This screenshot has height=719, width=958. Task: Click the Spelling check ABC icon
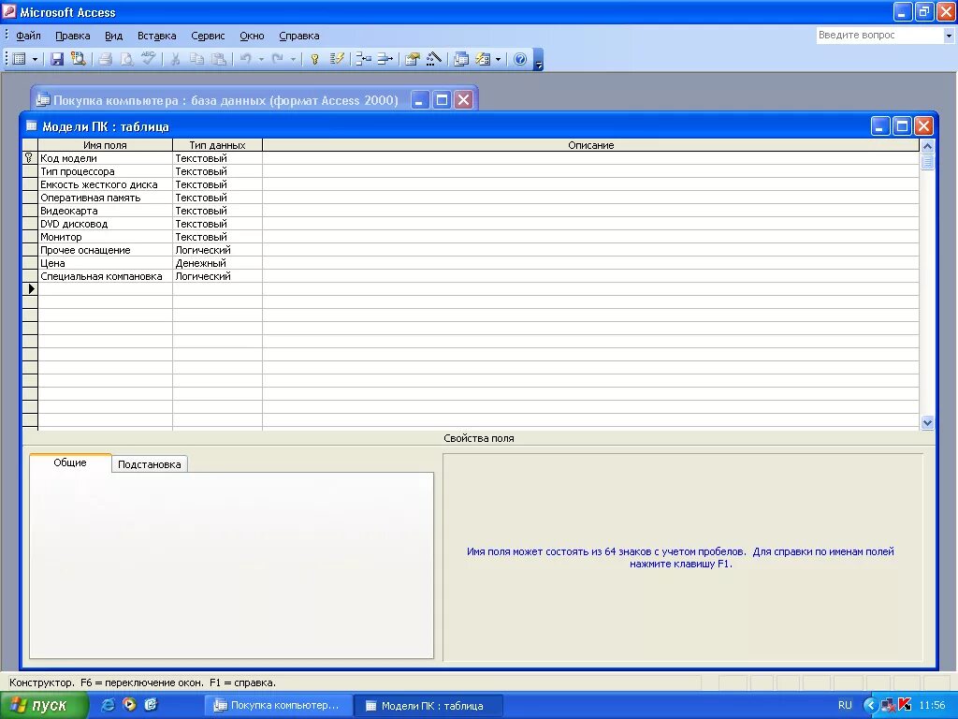tap(148, 59)
